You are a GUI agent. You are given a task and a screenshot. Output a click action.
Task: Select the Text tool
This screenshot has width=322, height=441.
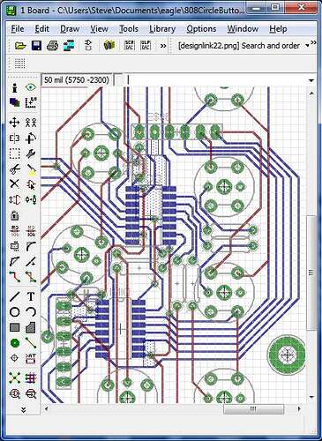click(31, 296)
